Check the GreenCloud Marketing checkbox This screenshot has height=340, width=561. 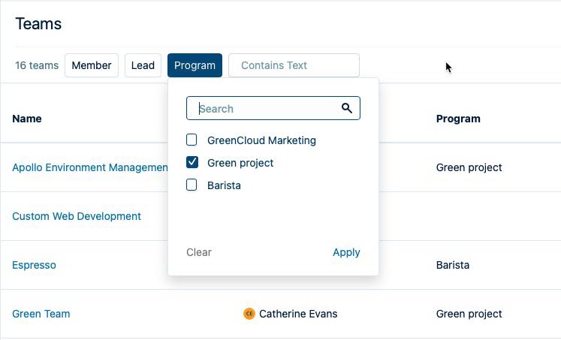(x=192, y=140)
